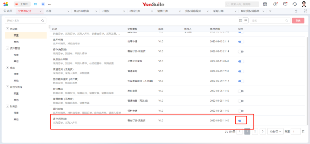310x144 pixels.
Task: Click the 新建 button
Action: (x=298, y=20)
